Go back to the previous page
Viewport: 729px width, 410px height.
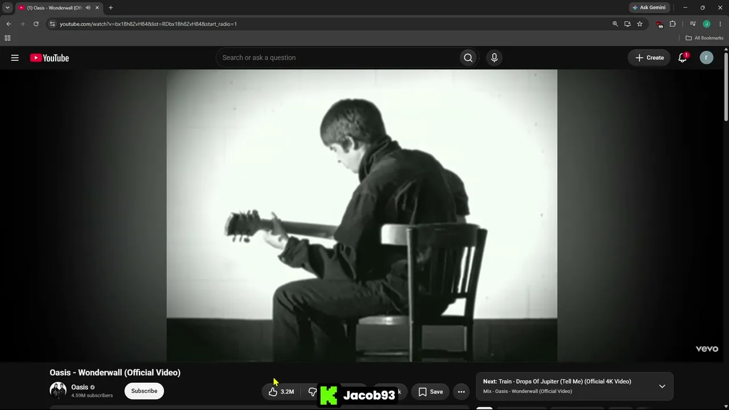9,24
